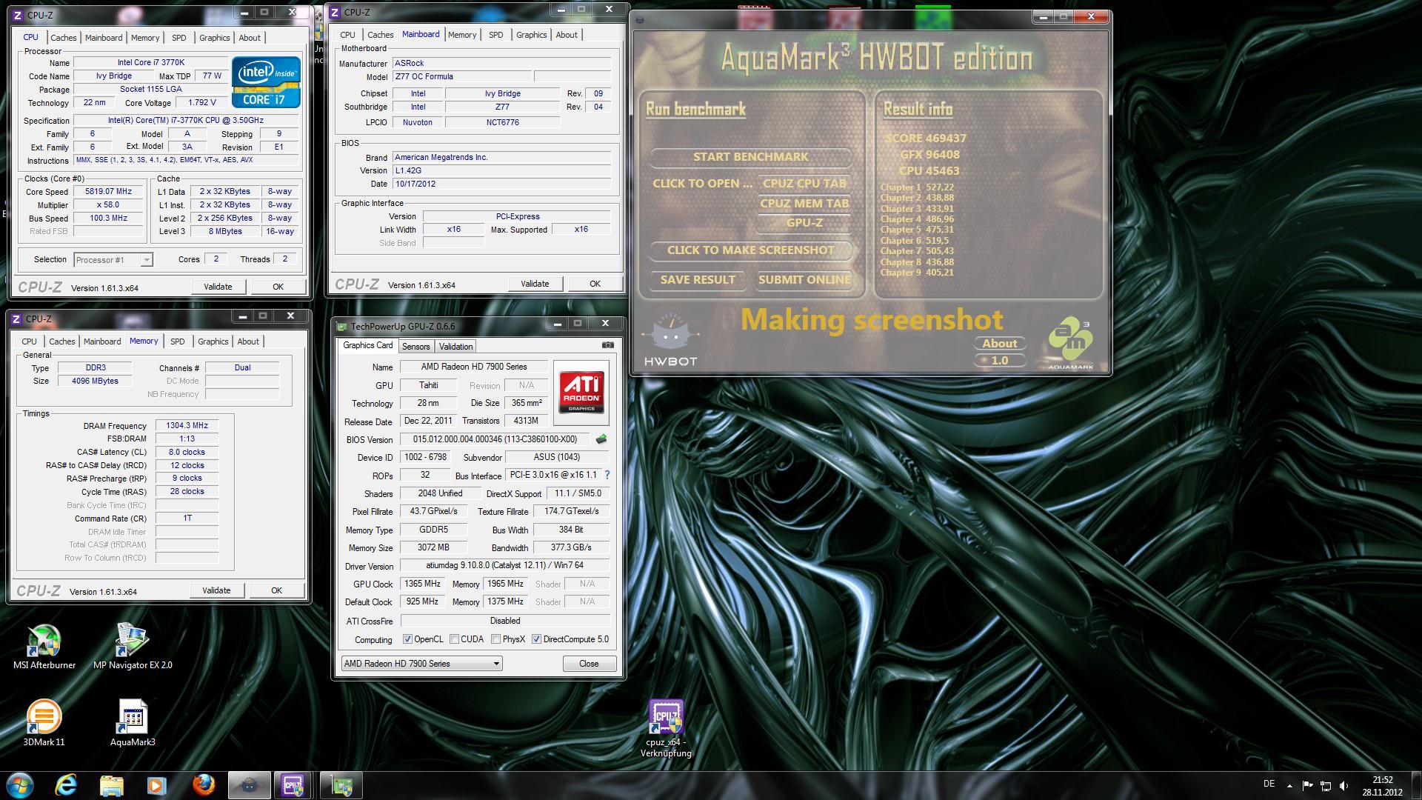Switch to the GPU-Z Sensors tab
The height and width of the screenshot is (800, 1422).
point(415,347)
